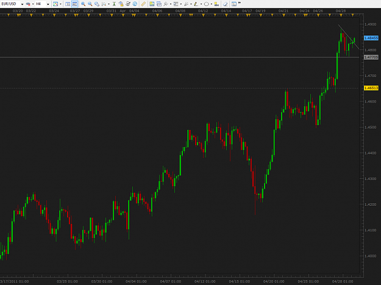Viewport: 381px width, 285px height.
Task: Toggle the highlighted chart panel layout button
Action: (x=74, y=4)
